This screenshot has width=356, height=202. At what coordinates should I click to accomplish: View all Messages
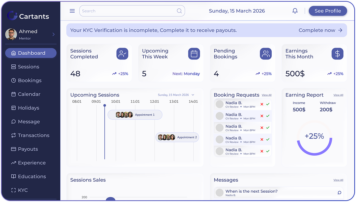coord(338,180)
